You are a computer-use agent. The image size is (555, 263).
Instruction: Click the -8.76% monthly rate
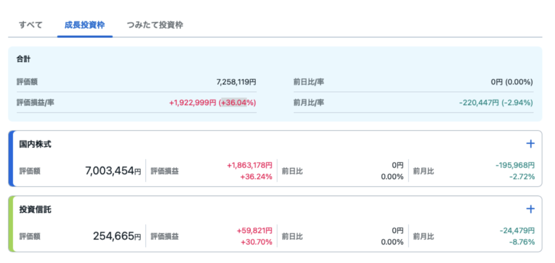pyautogui.click(x=522, y=242)
